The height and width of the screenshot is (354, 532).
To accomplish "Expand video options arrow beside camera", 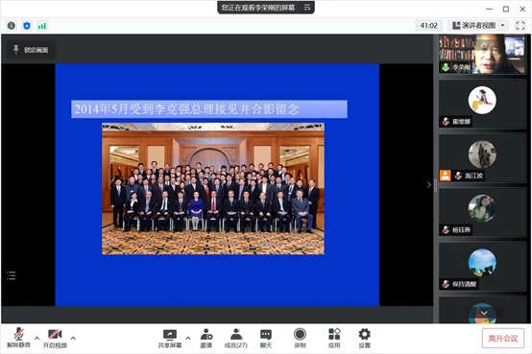I will [x=73, y=338].
